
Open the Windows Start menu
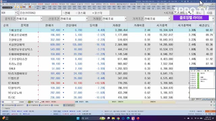click(x=78, y=118)
